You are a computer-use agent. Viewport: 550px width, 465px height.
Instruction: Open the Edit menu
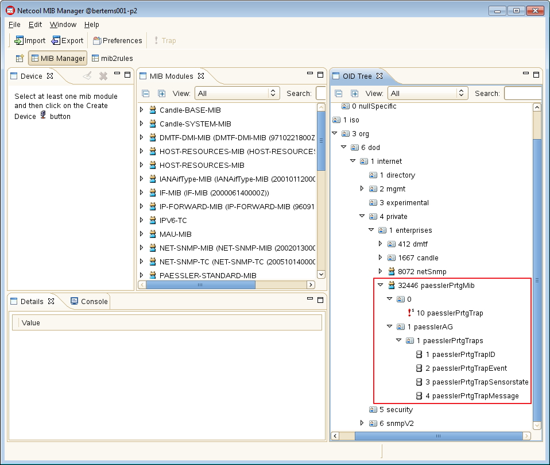(x=35, y=25)
